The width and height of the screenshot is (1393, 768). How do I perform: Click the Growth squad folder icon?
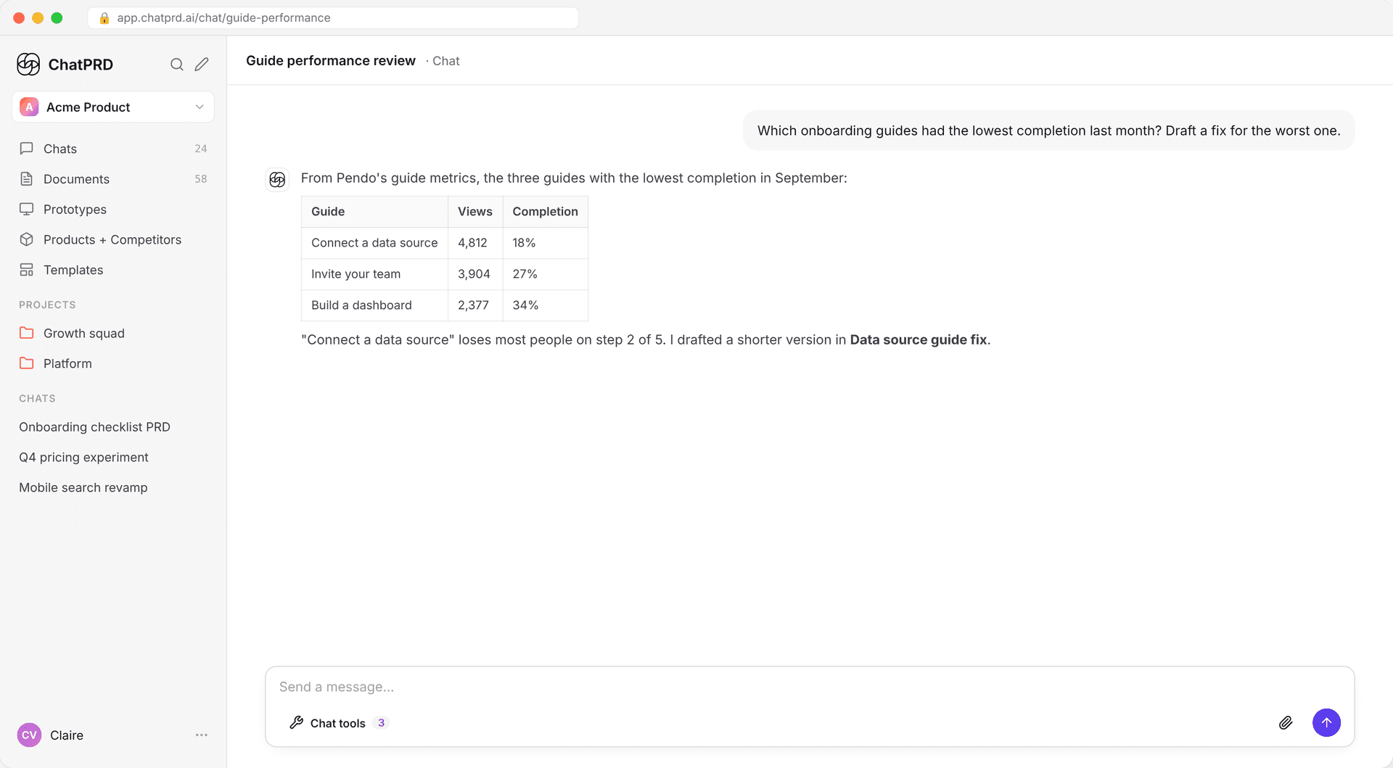pos(27,334)
